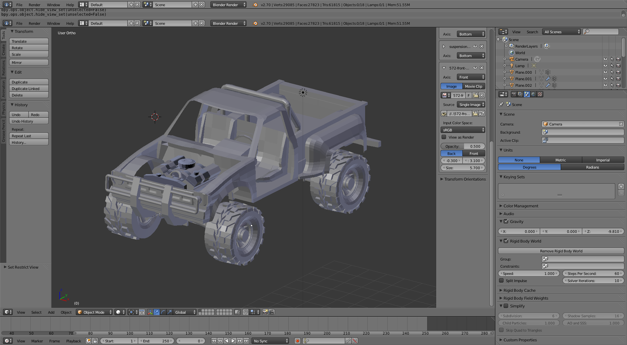Open the Render properties tab (camera icon)

[514, 94]
